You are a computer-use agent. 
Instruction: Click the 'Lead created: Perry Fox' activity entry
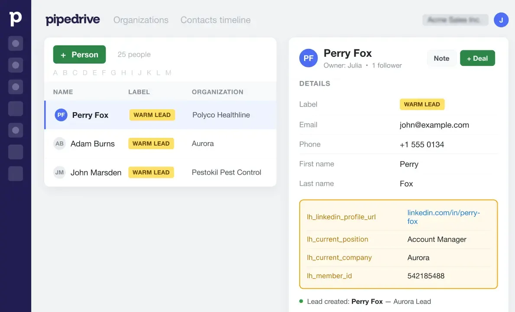click(x=365, y=302)
